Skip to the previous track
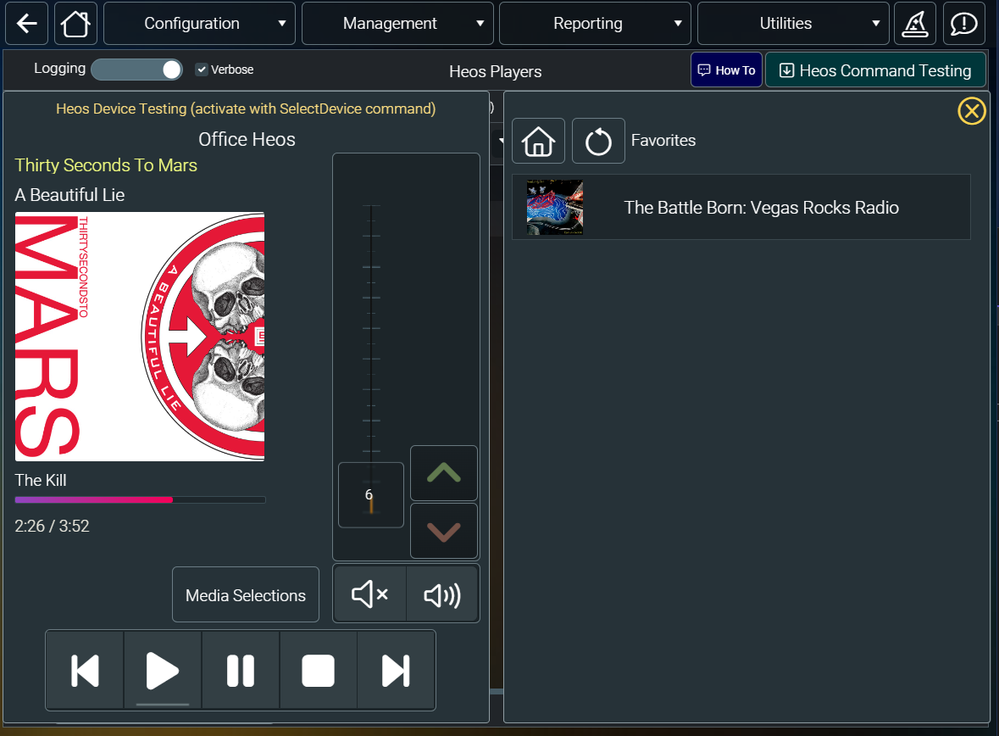This screenshot has height=736, width=999. click(x=85, y=671)
